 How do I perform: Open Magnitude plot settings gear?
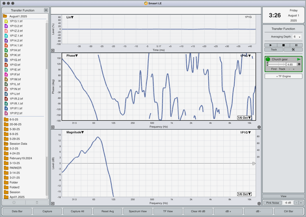click(x=259, y=204)
